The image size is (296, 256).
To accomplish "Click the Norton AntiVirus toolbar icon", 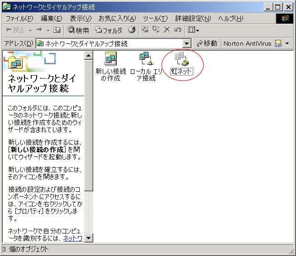I will (x=278, y=43).
